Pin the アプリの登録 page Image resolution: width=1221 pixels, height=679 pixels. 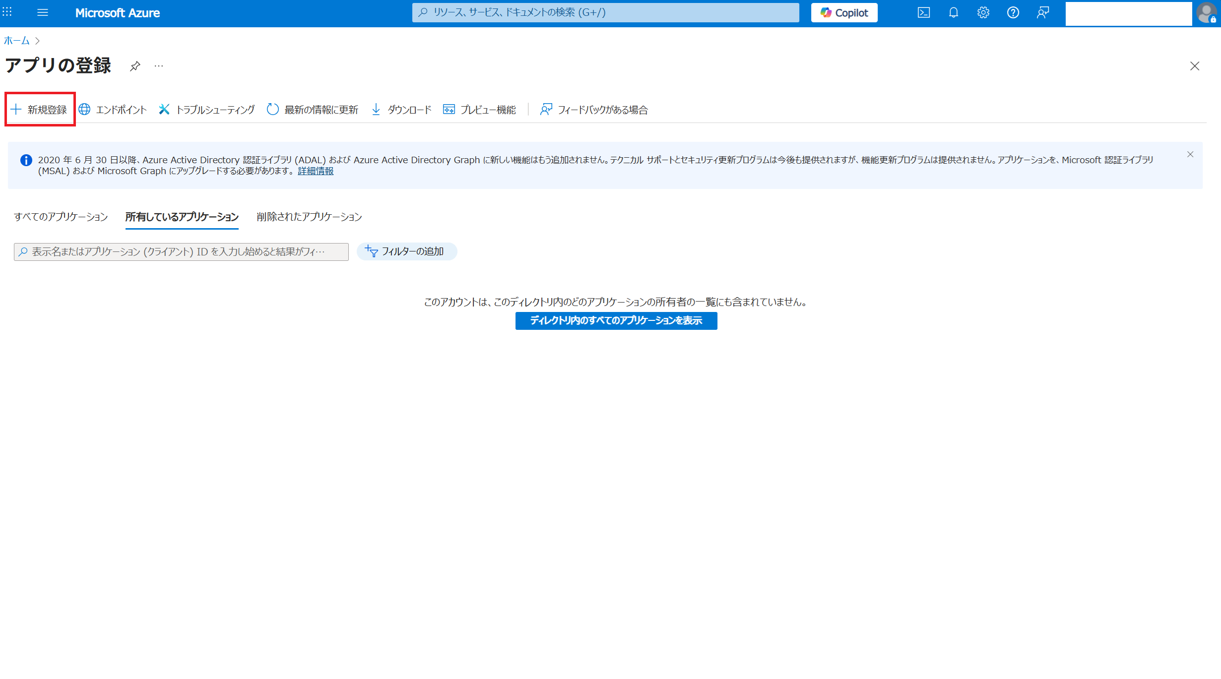point(135,66)
